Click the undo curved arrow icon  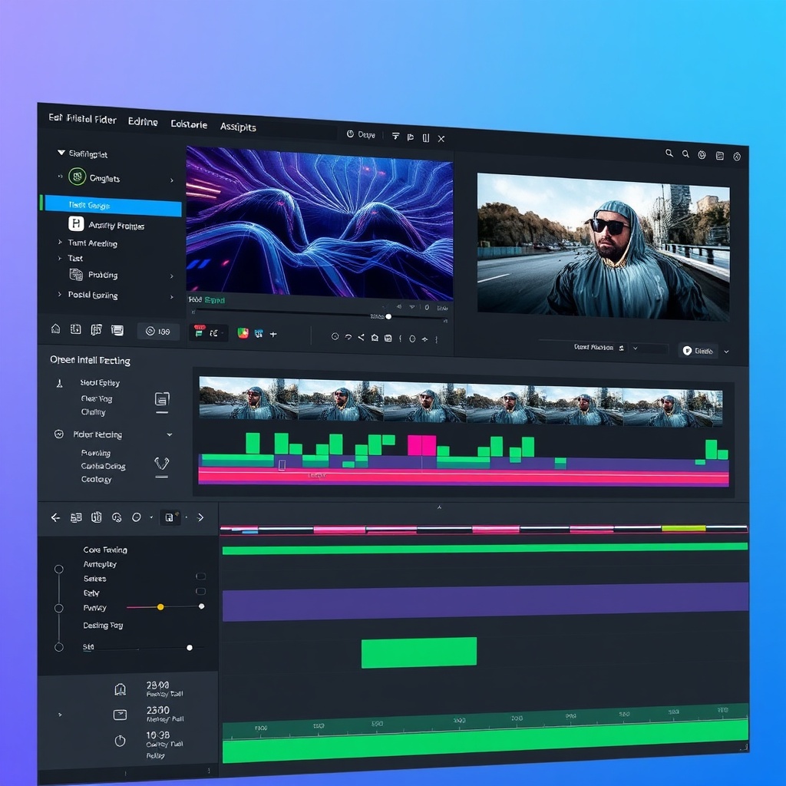click(x=348, y=338)
